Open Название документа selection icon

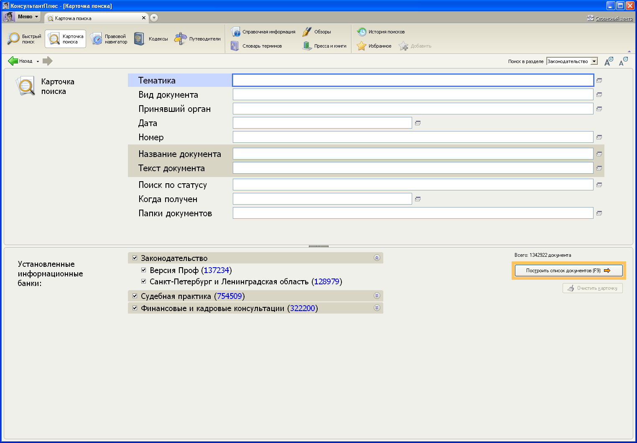[599, 154]
